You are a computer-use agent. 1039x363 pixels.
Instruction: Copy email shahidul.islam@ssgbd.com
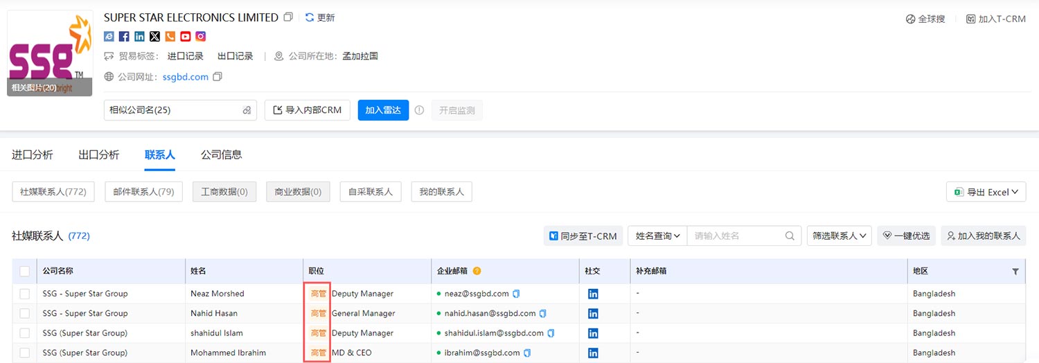[x=551, y=333]
